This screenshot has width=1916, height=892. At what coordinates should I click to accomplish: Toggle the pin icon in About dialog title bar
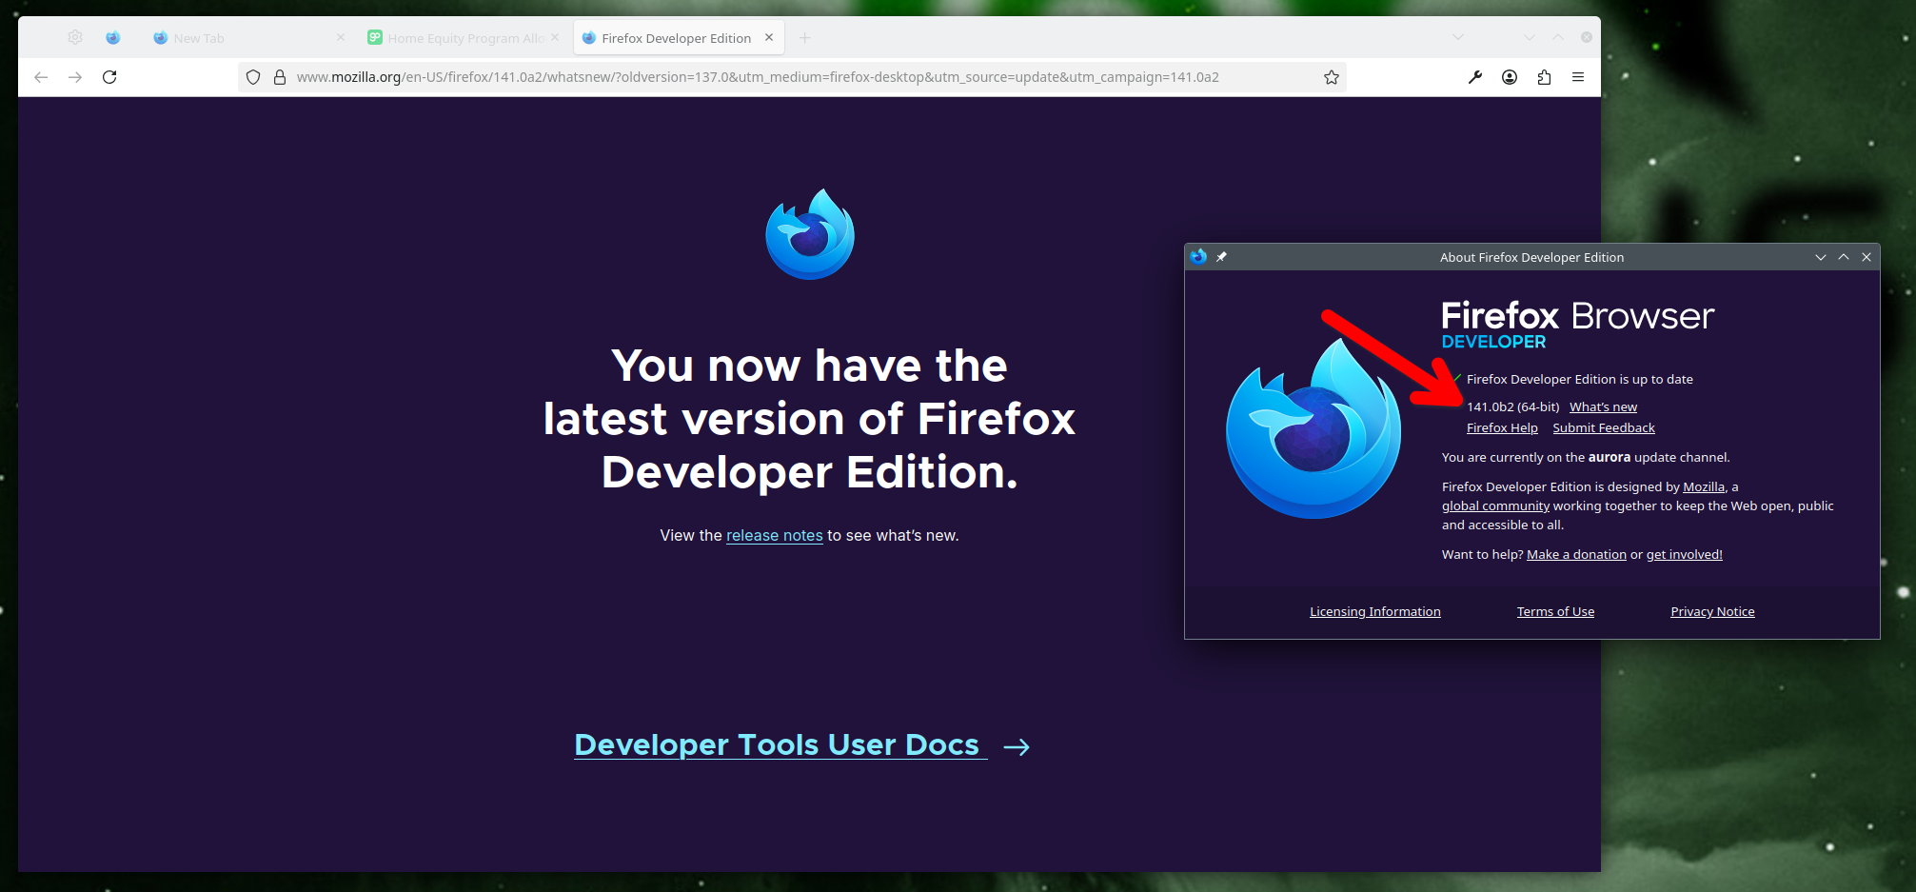[x=1221, y=257]
